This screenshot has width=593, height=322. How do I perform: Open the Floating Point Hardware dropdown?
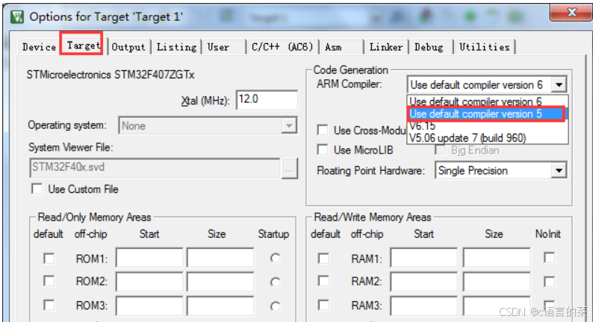point(500,171)
